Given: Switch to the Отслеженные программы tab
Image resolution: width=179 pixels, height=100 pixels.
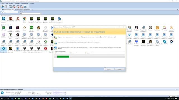Looking at the screenshot, I should tap(23, 10).
